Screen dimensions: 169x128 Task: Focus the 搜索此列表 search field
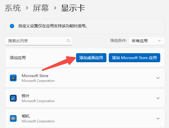point(36,41)
